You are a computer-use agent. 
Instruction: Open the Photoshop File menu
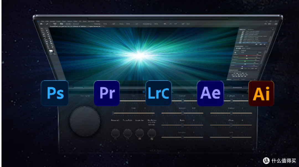pyautogui.click(x=43, y=21)
